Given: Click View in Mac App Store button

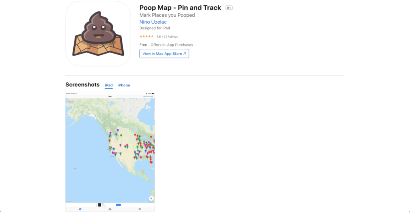Looking at the screenshot, I should (x=164, y=54).
